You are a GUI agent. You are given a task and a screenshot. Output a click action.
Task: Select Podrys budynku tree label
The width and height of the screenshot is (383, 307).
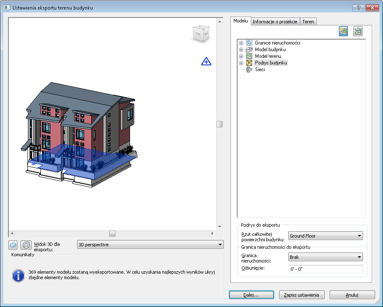click(x=271, y=63)
